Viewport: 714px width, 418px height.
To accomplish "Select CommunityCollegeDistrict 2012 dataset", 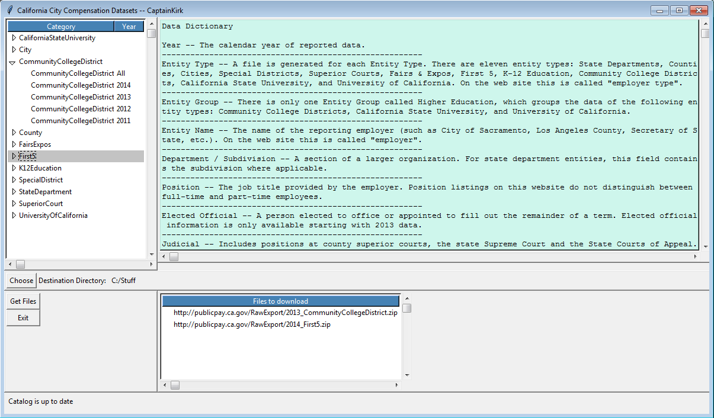I will pyautogui.click(x=81, y=109).
